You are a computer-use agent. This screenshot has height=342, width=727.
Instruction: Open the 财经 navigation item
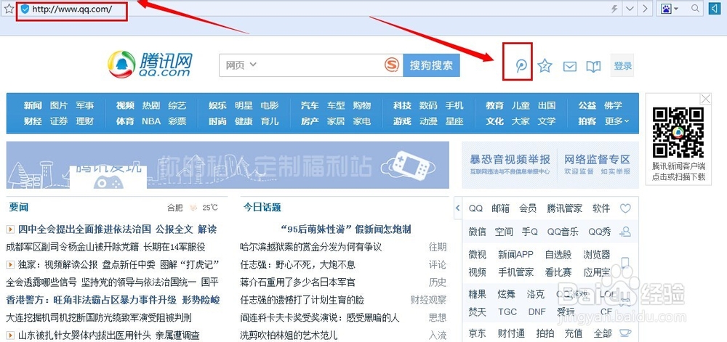click(x=33, y=121)
